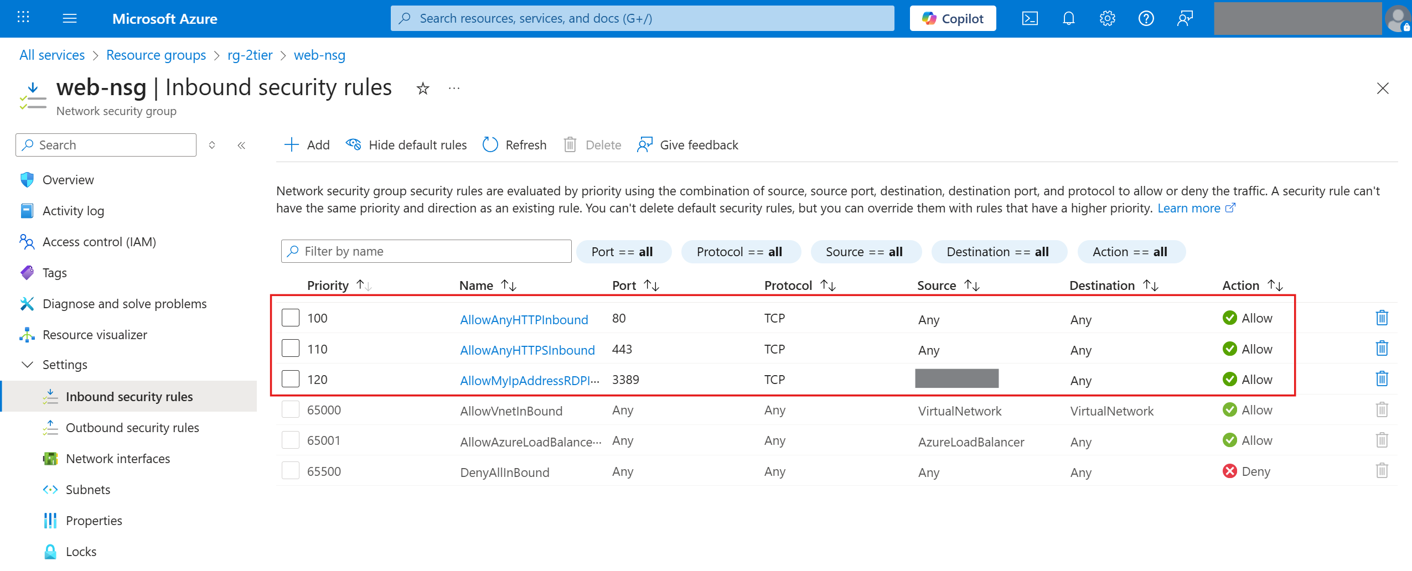Image resolution: width=1412 pixels, height=571 pixels.
Task: Tick the checkbox for rule priority 120
Action: (x=291, y=380)
